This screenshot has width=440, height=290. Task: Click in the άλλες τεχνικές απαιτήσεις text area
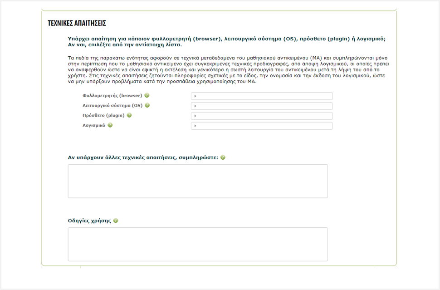[x=198, y=181]
